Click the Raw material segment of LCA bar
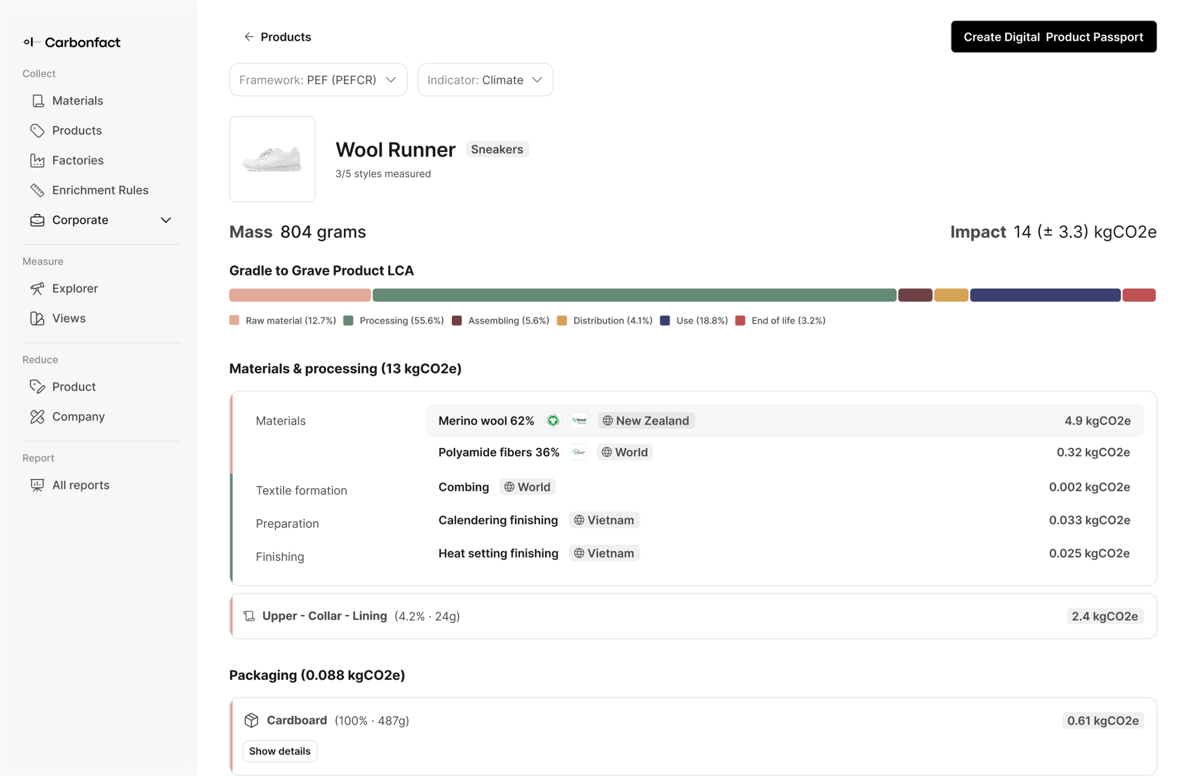Screen dimensions: 1194x776 point(300,295)
